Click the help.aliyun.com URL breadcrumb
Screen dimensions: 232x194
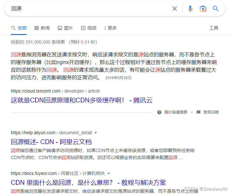click(51, 133)
